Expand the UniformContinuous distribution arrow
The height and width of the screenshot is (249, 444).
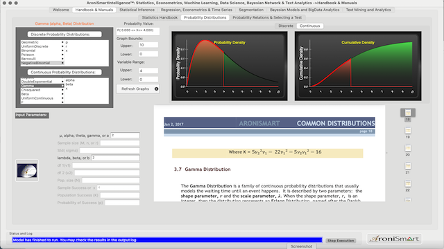coord(62,98)
